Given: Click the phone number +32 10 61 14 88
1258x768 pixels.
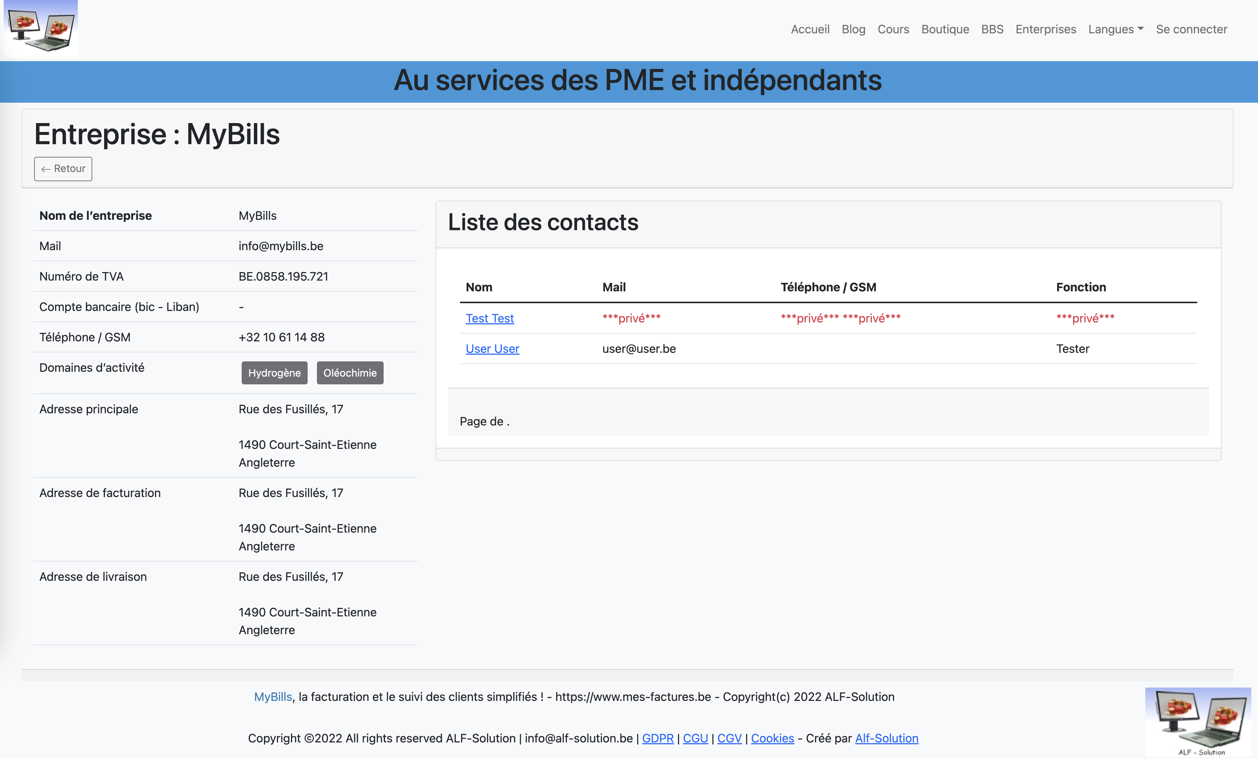Looking at the screenshot, I should pos(281,337).
